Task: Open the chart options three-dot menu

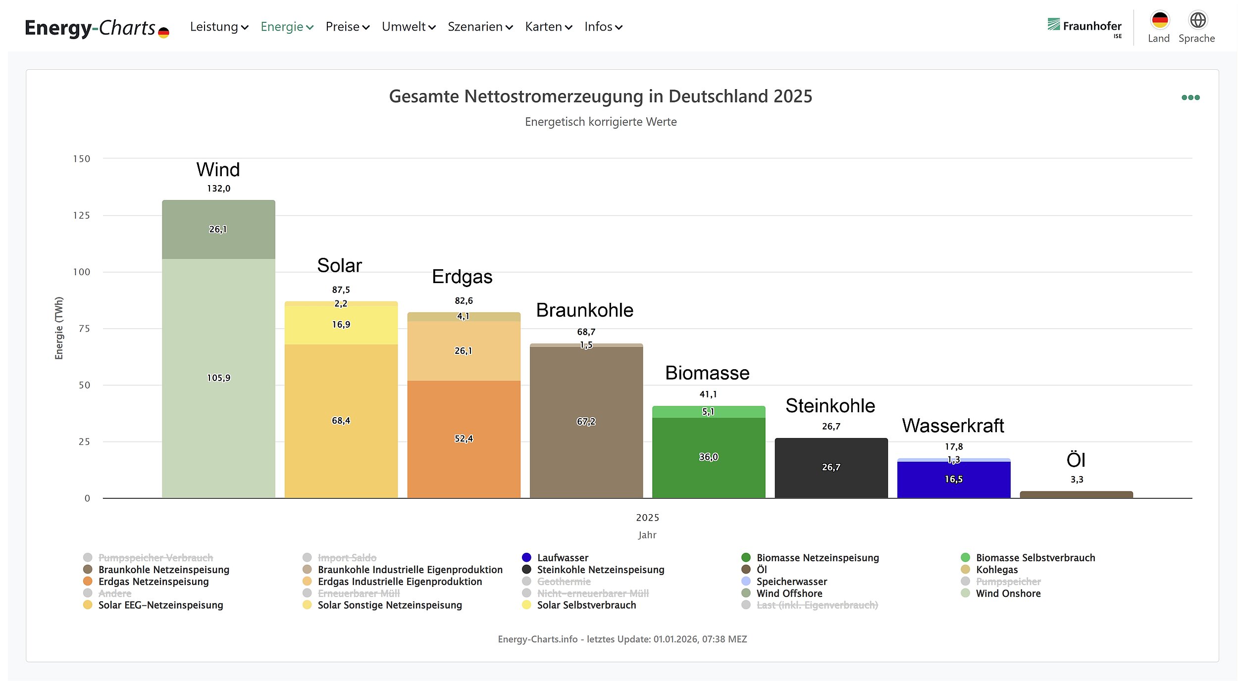Action: click(x=1190, y=97)
